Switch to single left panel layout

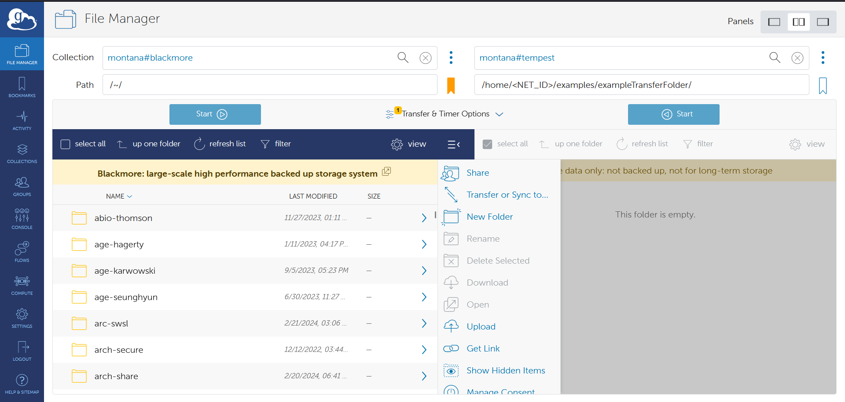coord(774,22)
